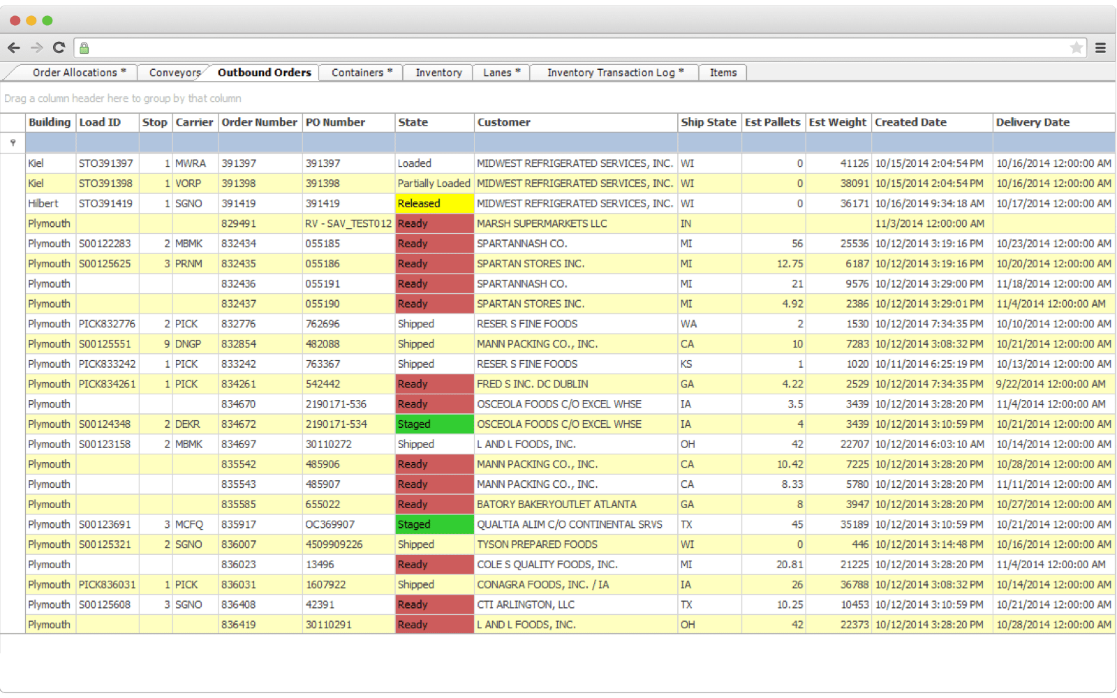1117x698 pixels.
Task: Select Delivery Date 9/22/2014 12:00:00 AM
Action: pos(1053,385)
